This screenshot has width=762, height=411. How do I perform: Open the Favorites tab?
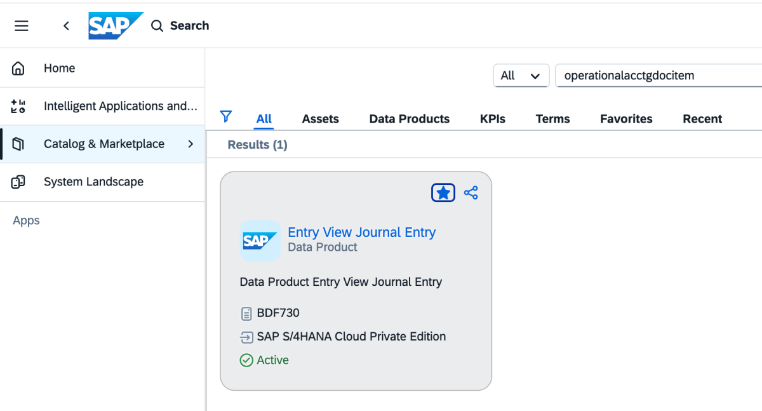pyautogui.click(x=626, y=119)
